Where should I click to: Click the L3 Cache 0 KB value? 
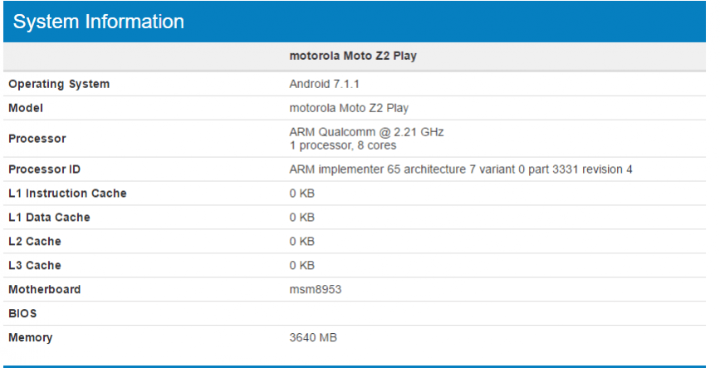302,266
